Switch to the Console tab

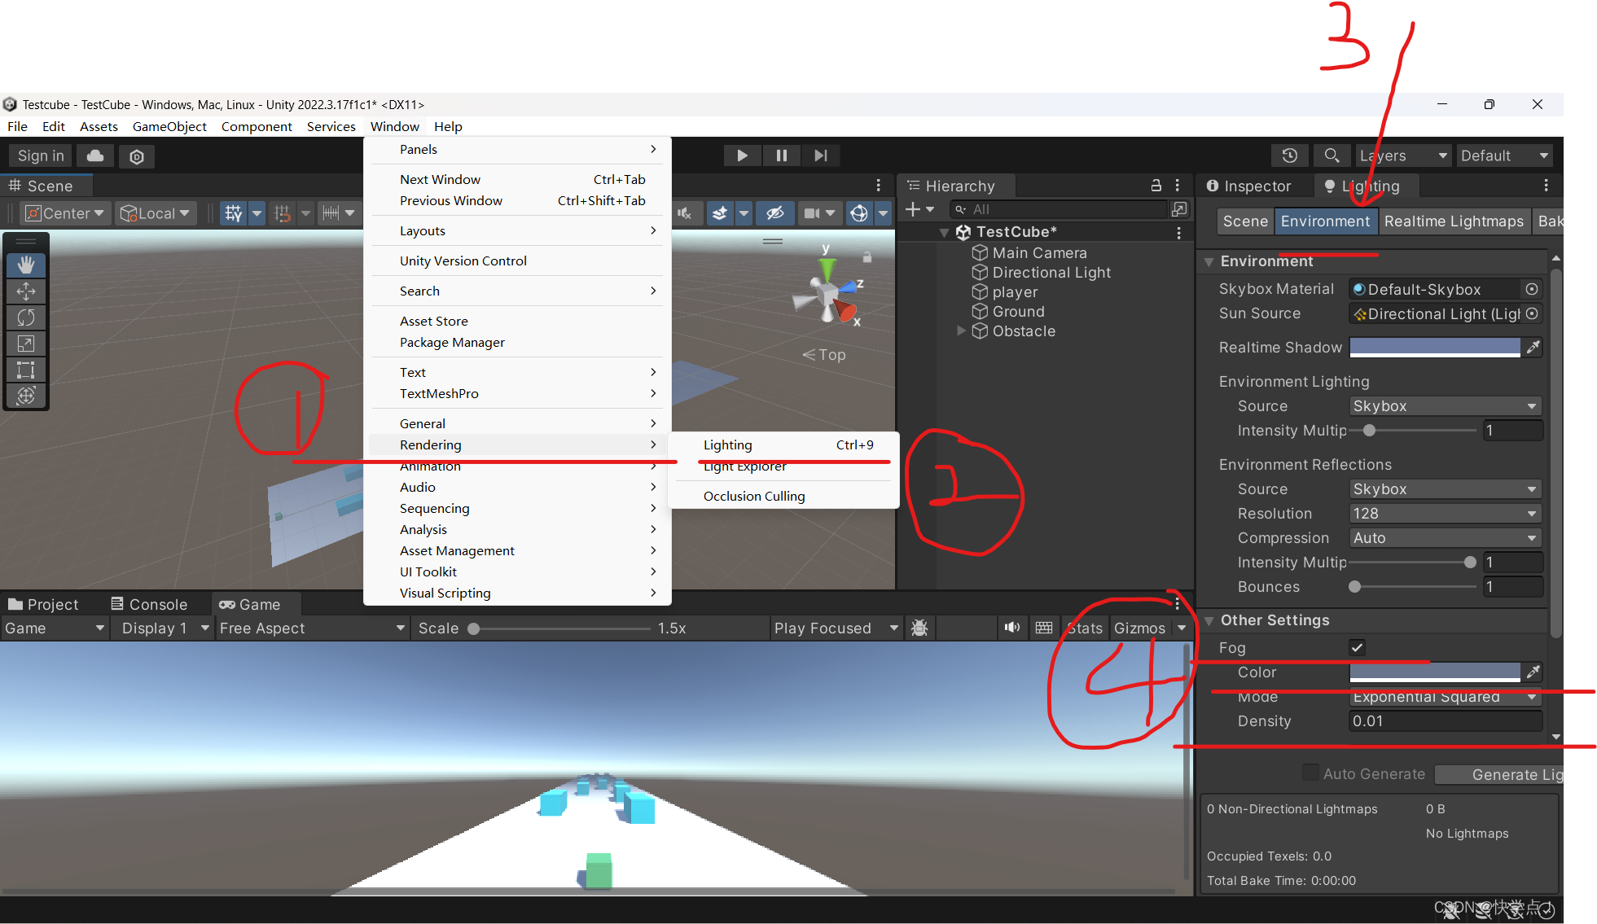[149, 604]
